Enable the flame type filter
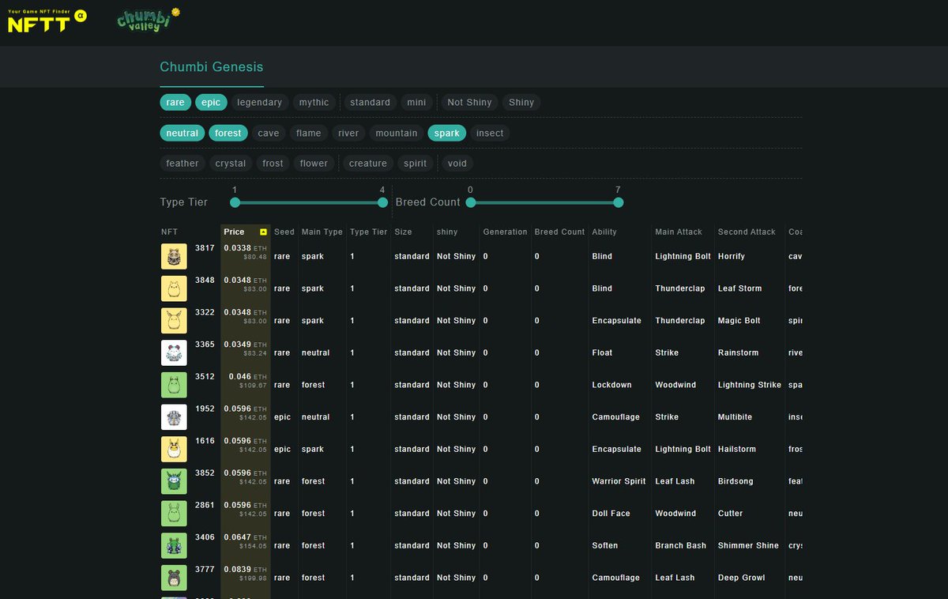This screenshot has height=599, width=948. point(308,133)
